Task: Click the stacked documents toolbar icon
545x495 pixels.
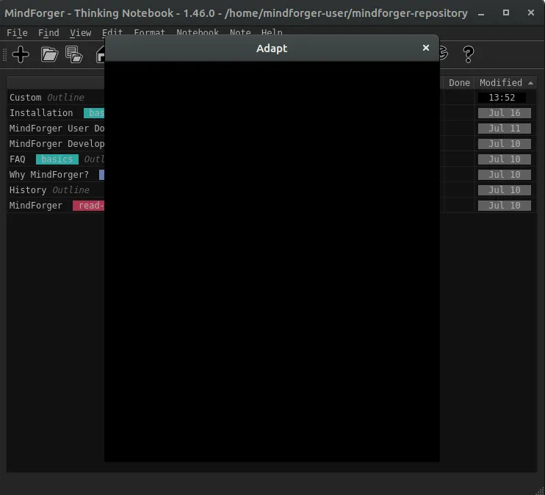Action: (x=74, y=54)
